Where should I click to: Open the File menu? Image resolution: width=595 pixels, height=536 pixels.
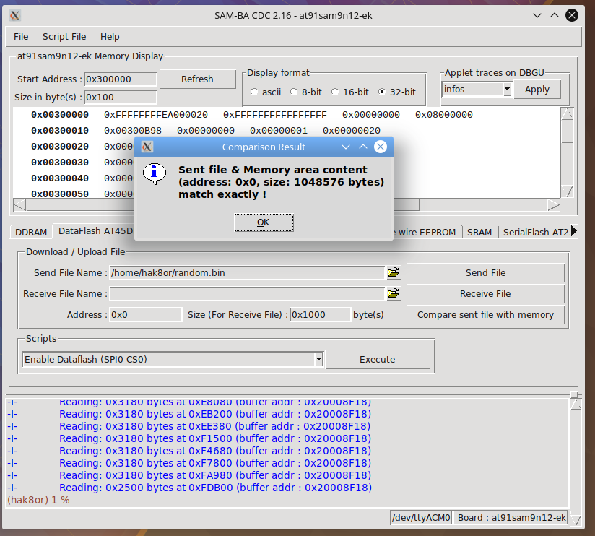tap(21, 36)
